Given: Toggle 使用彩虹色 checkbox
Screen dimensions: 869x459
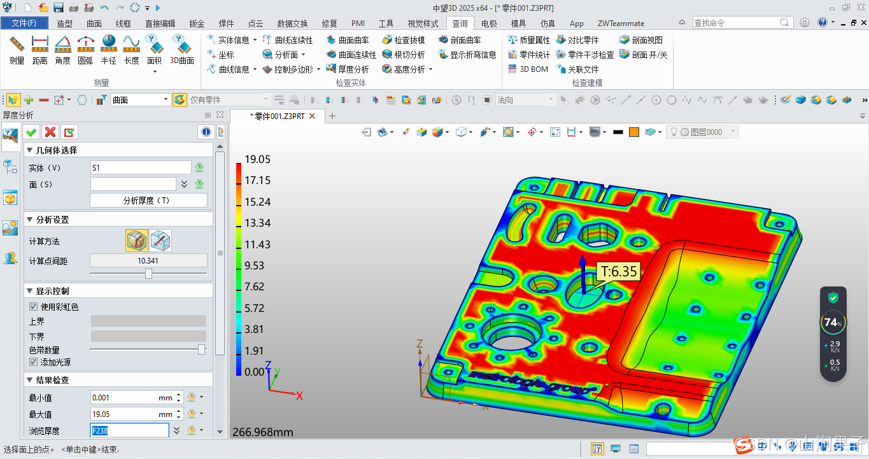Looking at the screenshot, I should click(34, 307).
